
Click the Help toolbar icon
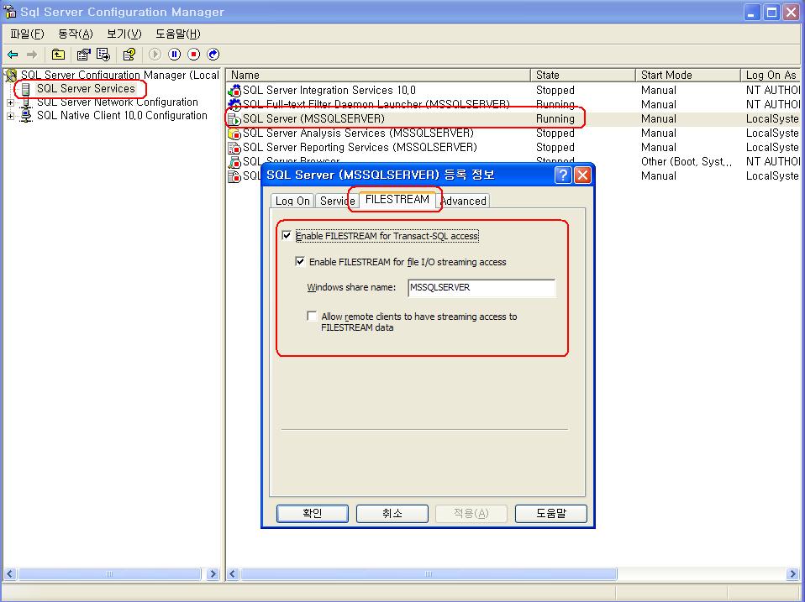pos(129,55)
